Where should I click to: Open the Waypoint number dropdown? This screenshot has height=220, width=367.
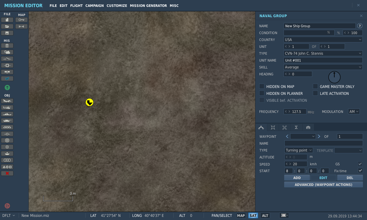pyautogui.click(x=303, y=136)
